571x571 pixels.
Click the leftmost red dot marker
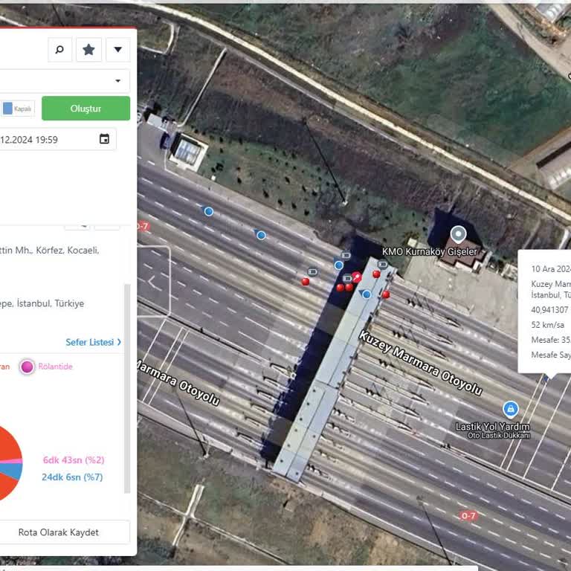click(x=306, y=282)
